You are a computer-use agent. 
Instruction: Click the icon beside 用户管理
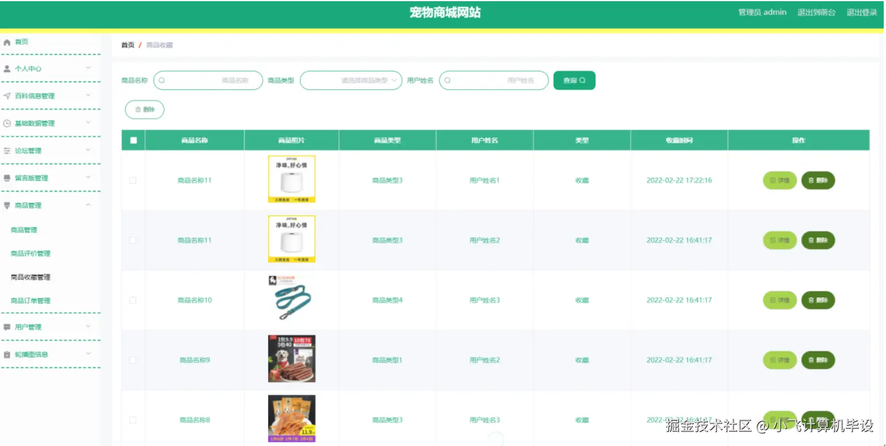pos(7,327)
